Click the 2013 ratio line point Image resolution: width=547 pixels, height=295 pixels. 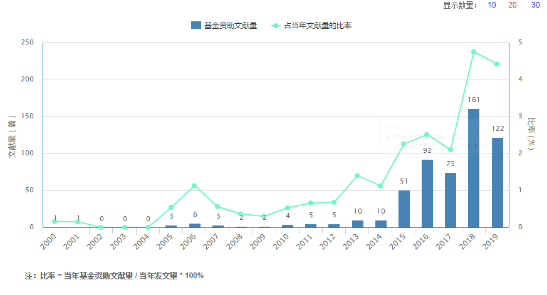357,176
